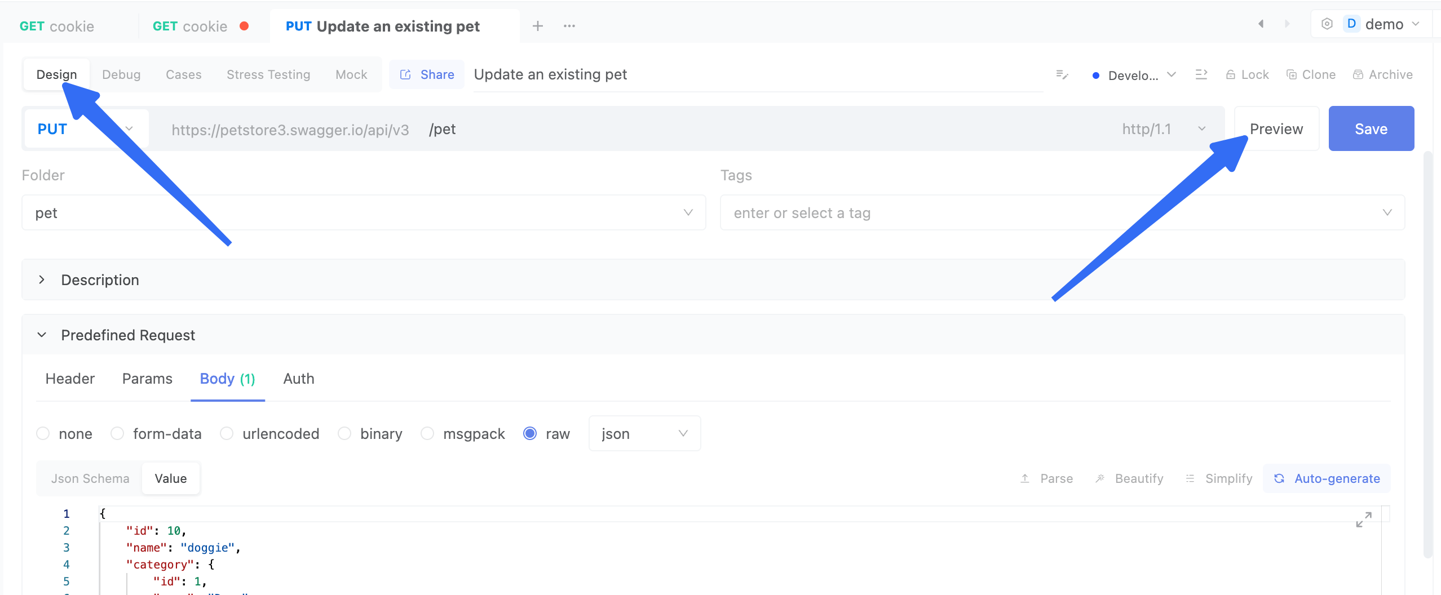The image size is (1441, 595).
Task: Click JSON line with "name": "doggie"
Action: [184, 548]
